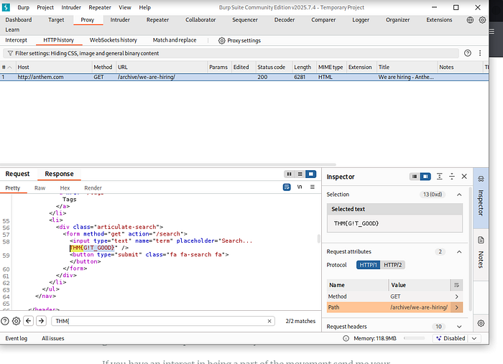Go to next search match arrow
503x364 pixels.
pyautogui.click(x=42, y=321)
